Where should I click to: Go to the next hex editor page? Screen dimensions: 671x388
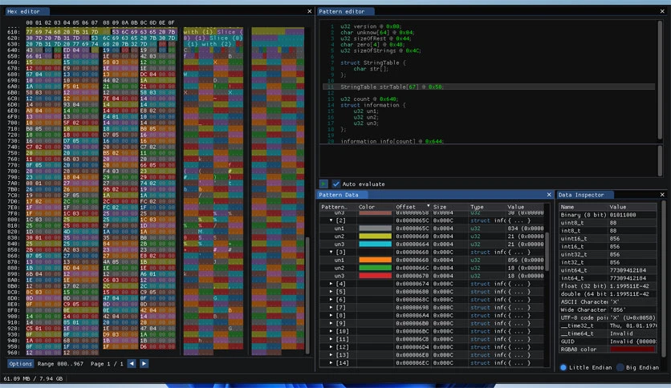pyautogui.click(x=144, y=364)
